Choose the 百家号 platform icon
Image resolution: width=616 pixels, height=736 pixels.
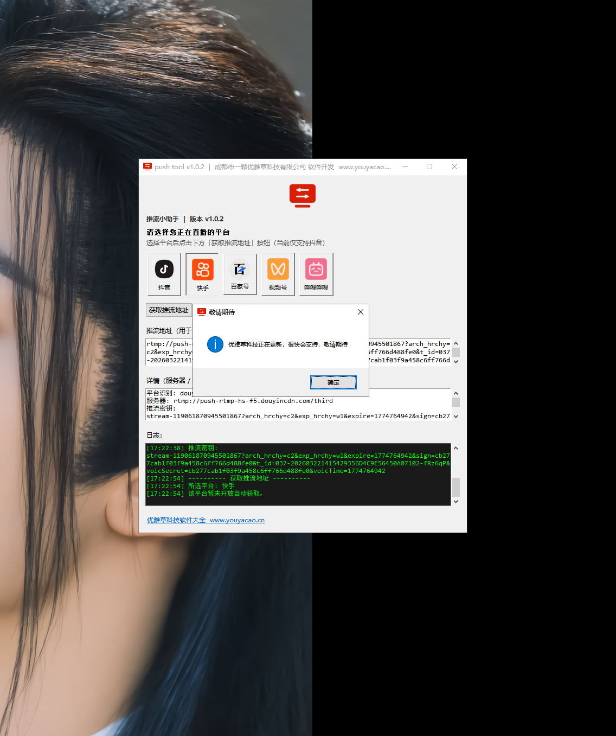click(x=240, y=274)
